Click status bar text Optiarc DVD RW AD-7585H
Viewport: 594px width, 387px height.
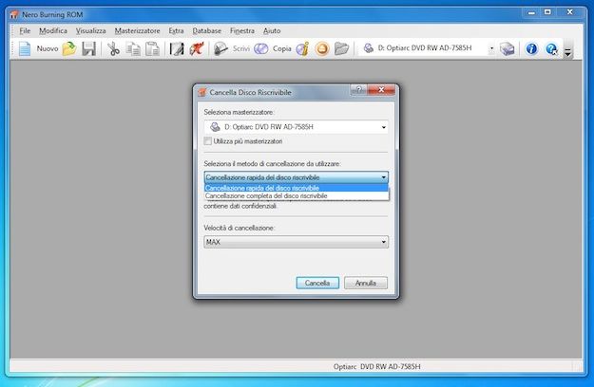[x=376, y=366]
